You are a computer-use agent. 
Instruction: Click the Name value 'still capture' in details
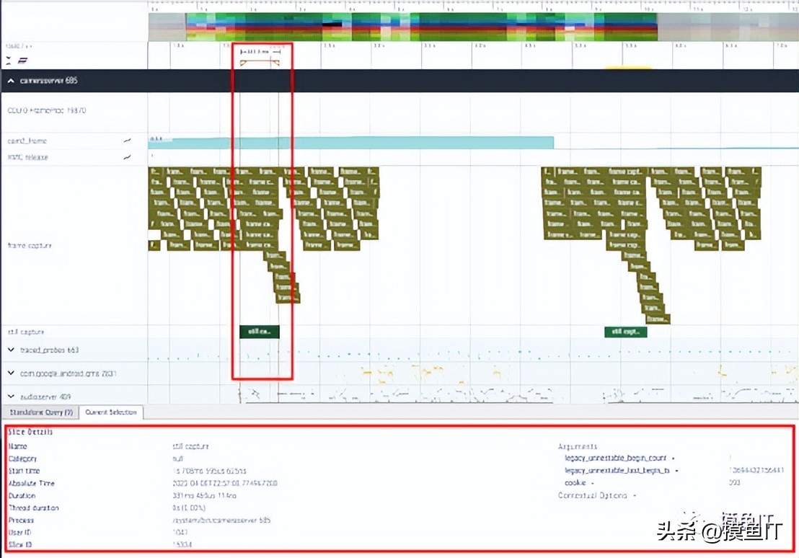[190, 446]
